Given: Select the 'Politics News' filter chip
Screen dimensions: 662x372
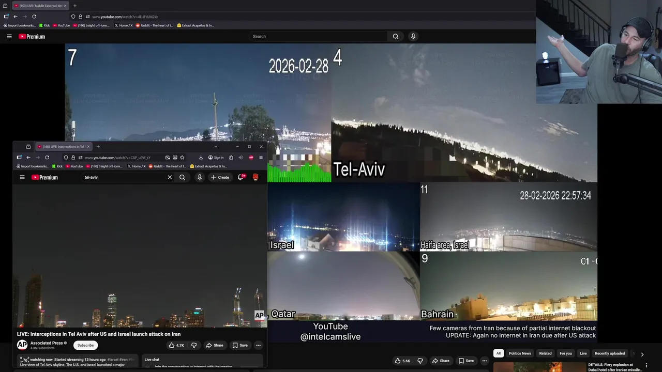Looking at the screenshot, I should 520,353.
